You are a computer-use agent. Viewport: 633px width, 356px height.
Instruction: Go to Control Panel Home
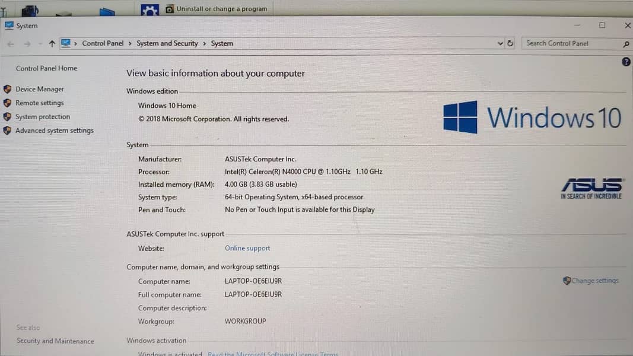(x=46, y=68)
